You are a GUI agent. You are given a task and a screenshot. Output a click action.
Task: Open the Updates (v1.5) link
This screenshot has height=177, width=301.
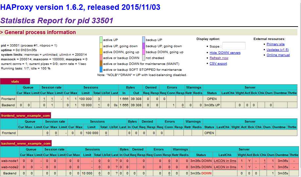tap(277, 49)
